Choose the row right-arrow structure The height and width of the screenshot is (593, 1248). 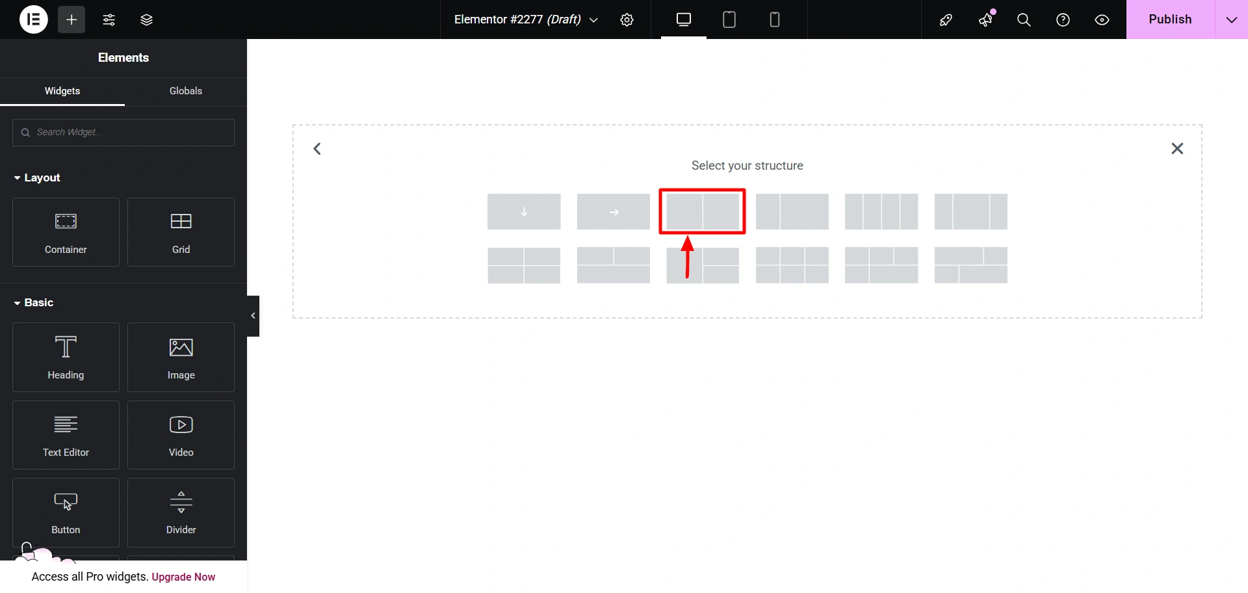(x=614, y=211)
